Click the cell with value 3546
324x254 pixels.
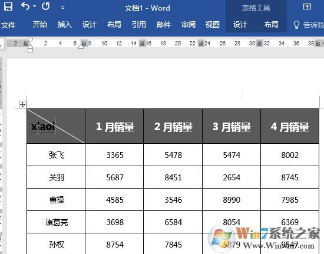click(x=173, y=200)
